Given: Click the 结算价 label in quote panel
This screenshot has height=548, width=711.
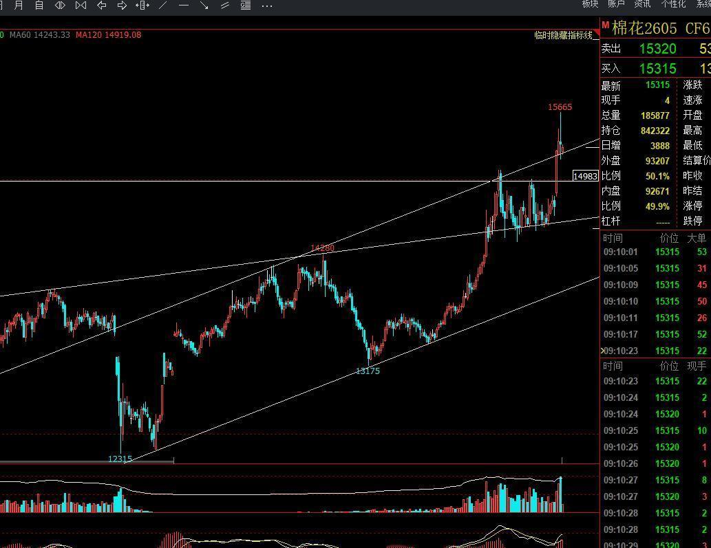Looking at the screenshot, I should click(697, 160).
